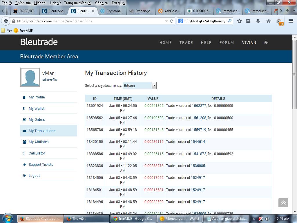Switch to freeMUE - Google Chrome taskbar window
This screenshot has width=297, height=223.
coord(133,219)
